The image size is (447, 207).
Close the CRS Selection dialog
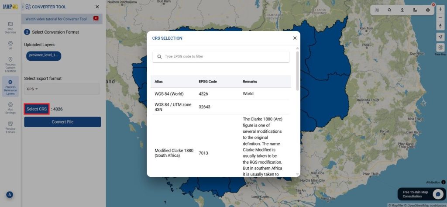295,38
